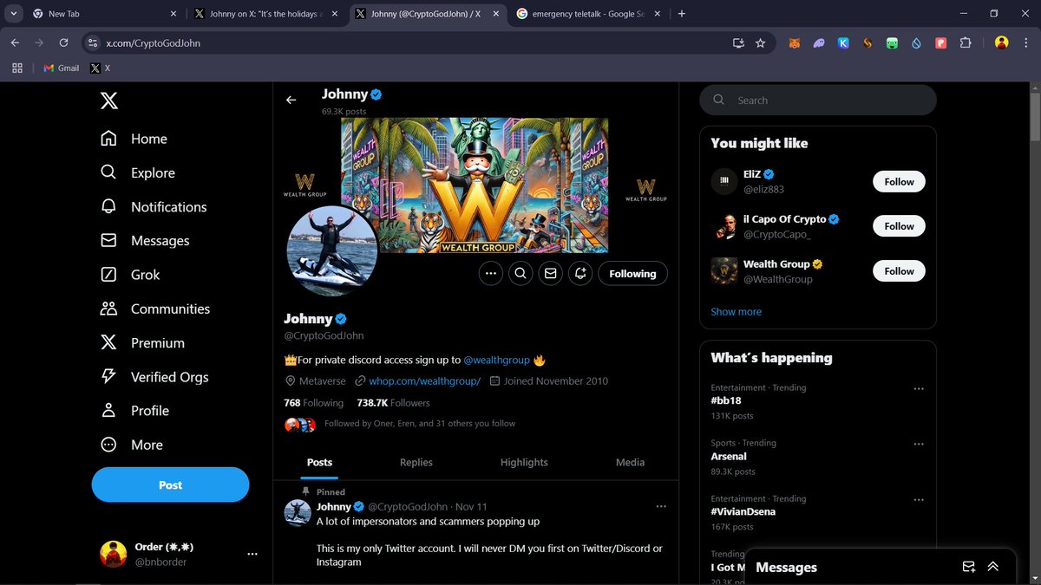Toggle post notifications bell for Johnny
Image resolution: width=1041 pixels, height=585 pixels.
(x=580, y=273)
